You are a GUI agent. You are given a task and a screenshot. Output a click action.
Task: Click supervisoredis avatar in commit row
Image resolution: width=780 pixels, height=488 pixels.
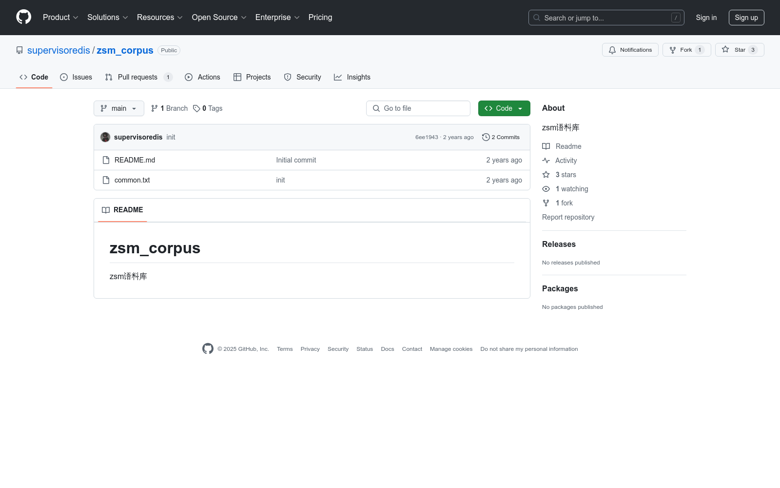(x=105, y=137)
